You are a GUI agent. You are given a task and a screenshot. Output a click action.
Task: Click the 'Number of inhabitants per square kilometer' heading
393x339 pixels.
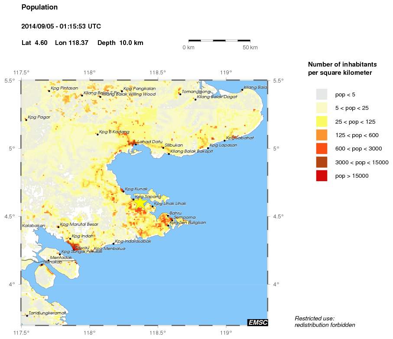click(x=342, y=69)
